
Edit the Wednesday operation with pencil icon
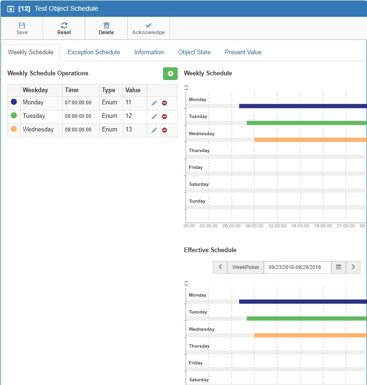(154, 130)
